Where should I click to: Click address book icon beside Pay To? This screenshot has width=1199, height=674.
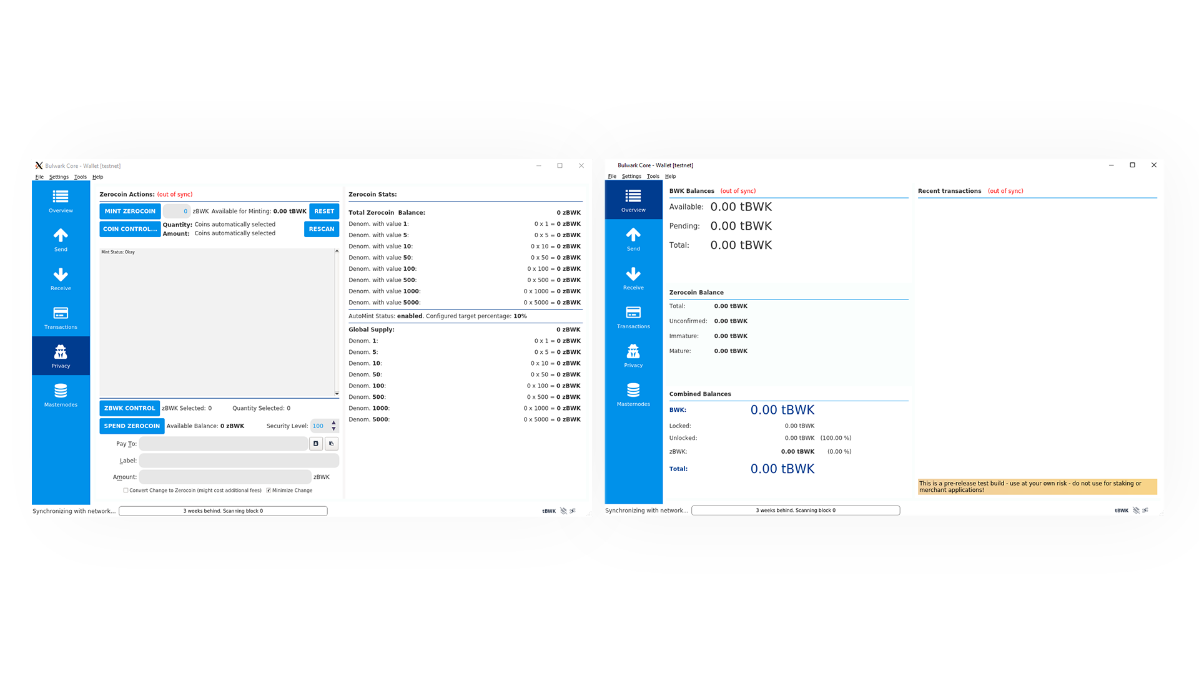click(316, 444)
